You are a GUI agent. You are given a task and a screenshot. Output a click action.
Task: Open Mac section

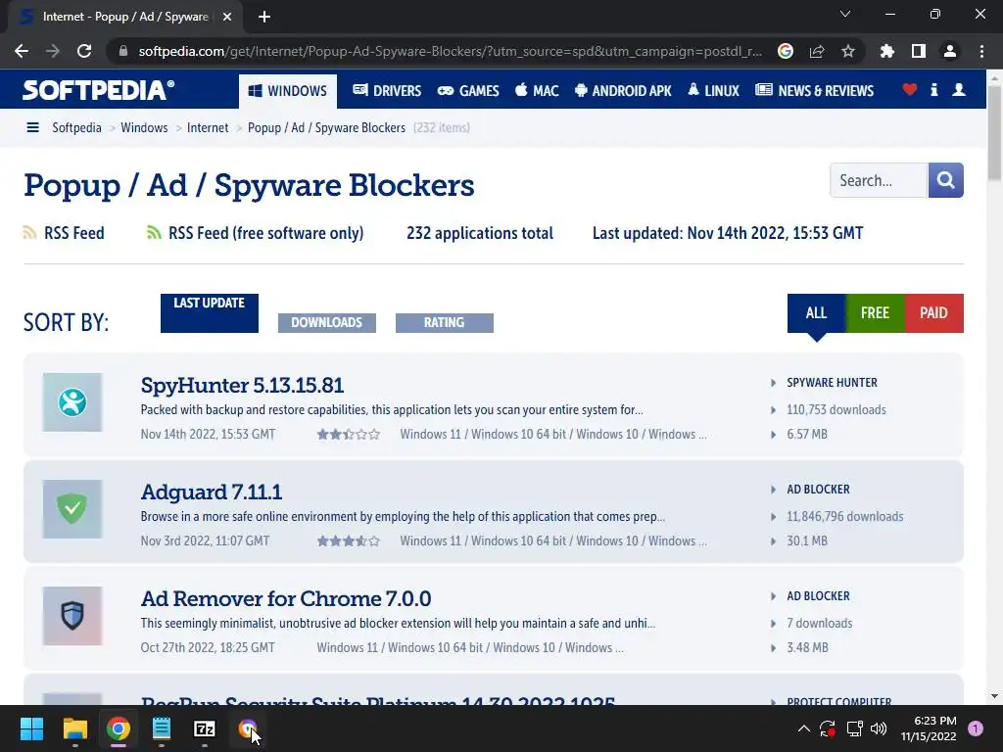[537, 91]
